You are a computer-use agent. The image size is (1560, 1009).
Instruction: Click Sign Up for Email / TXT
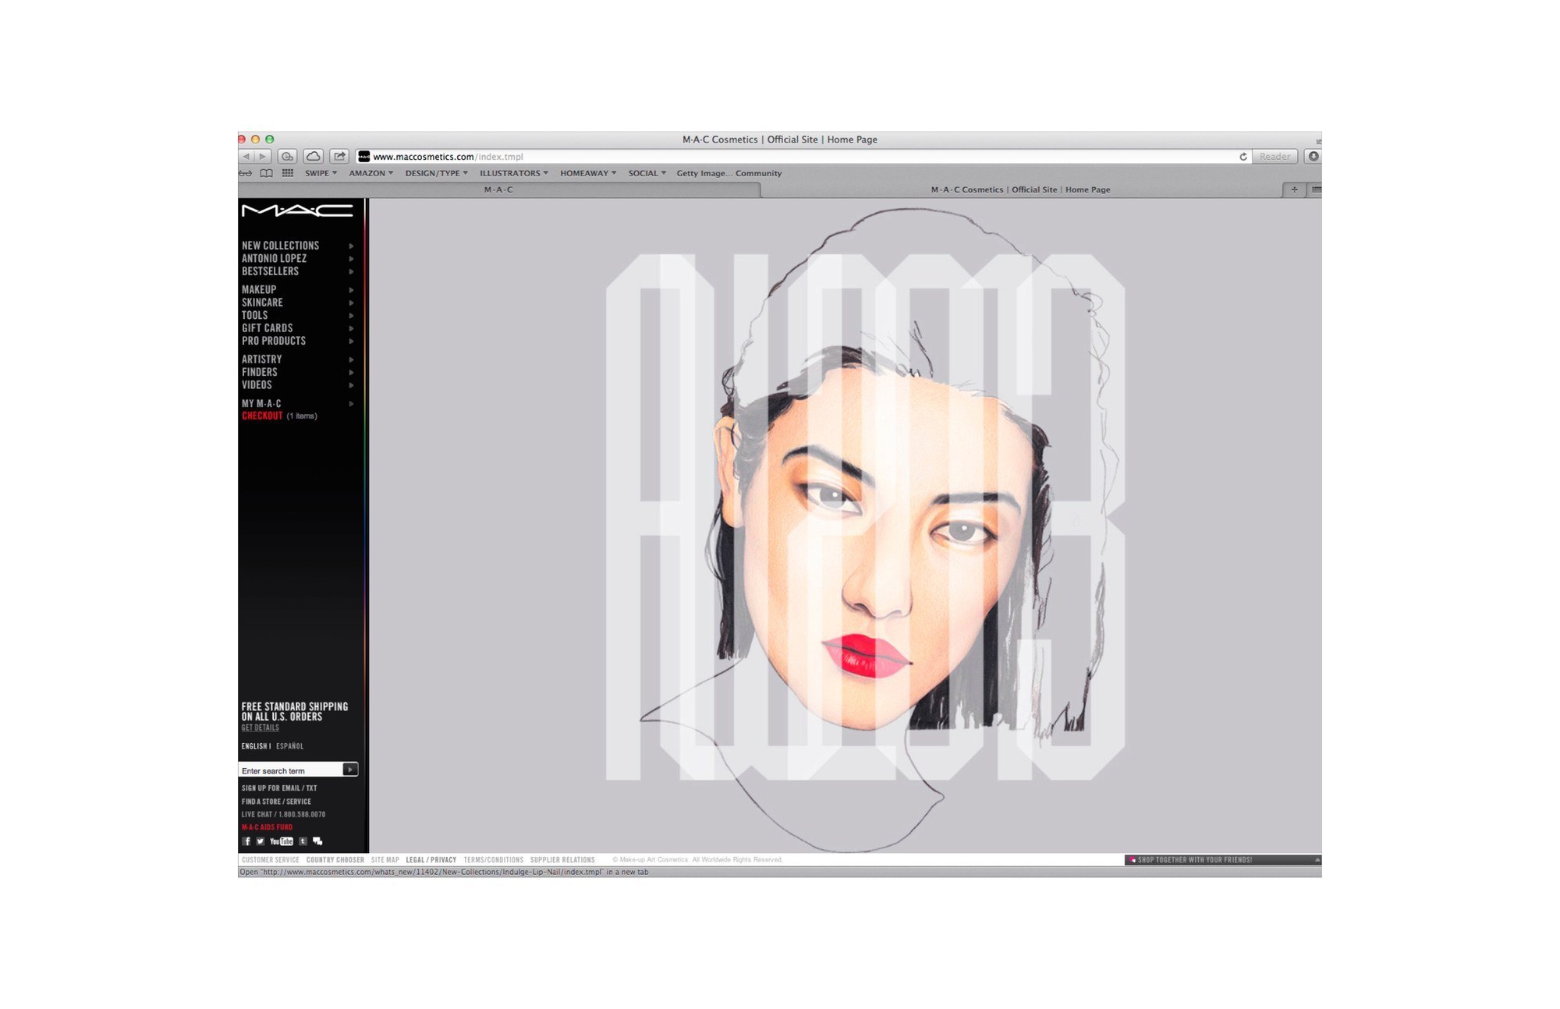[278, 788]
